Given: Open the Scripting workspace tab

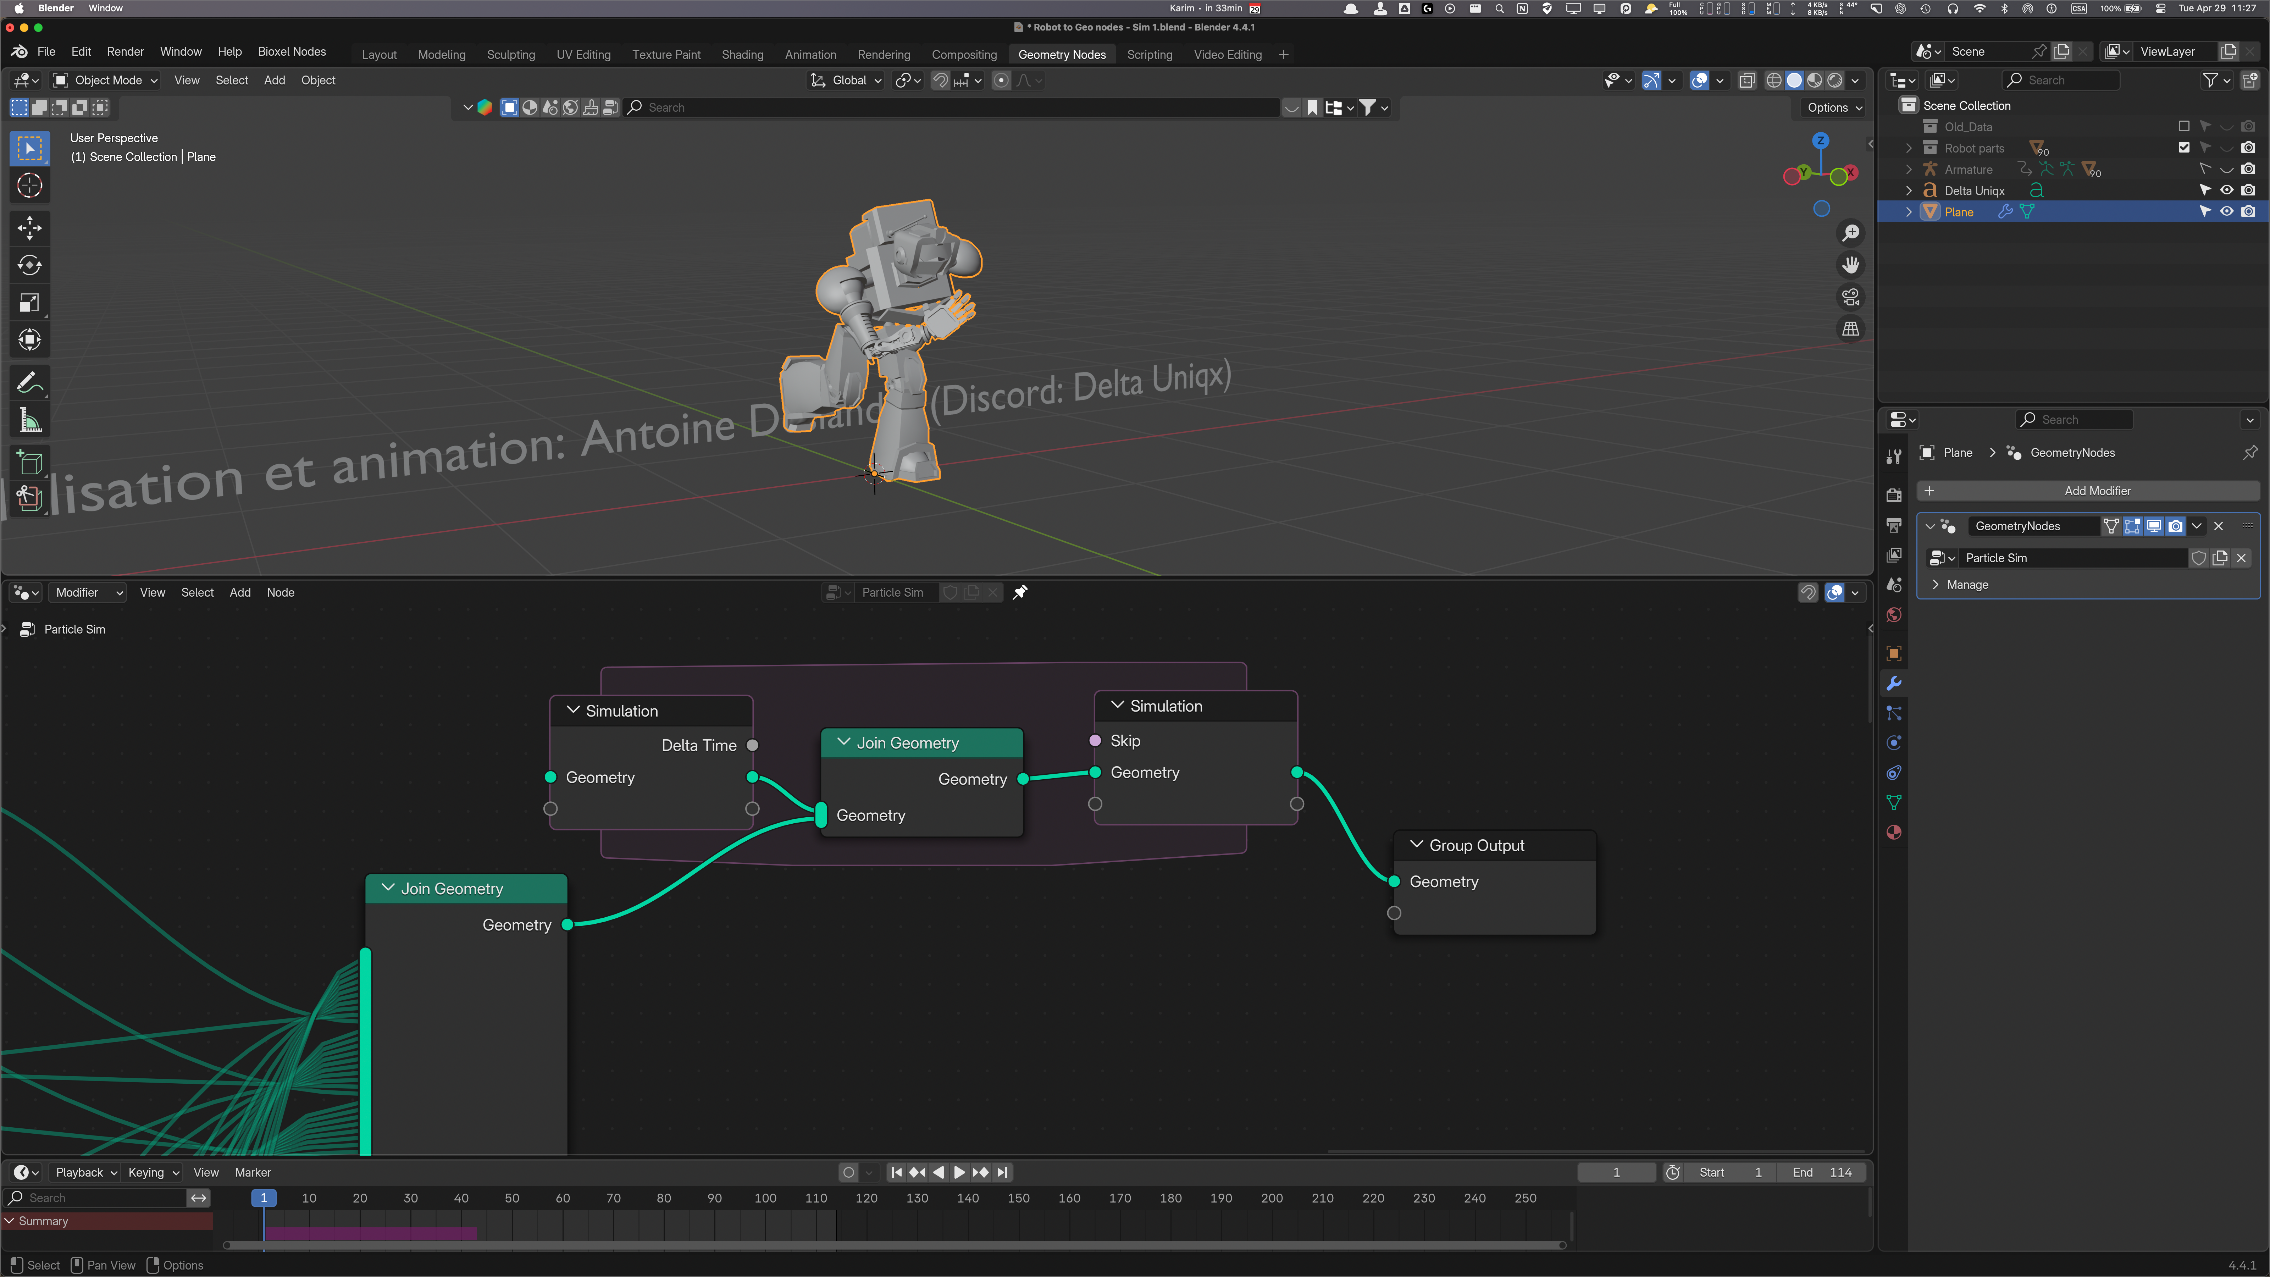Looking at the screenshot, I should point(1149,55).
